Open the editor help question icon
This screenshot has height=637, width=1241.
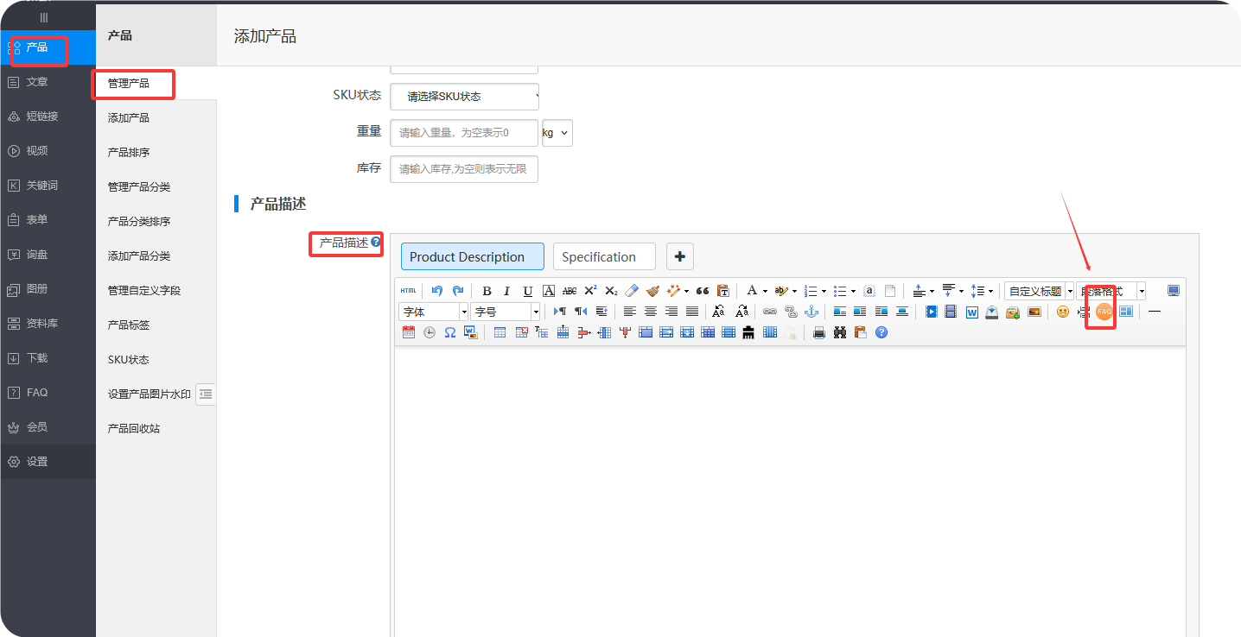click(881, 332)
